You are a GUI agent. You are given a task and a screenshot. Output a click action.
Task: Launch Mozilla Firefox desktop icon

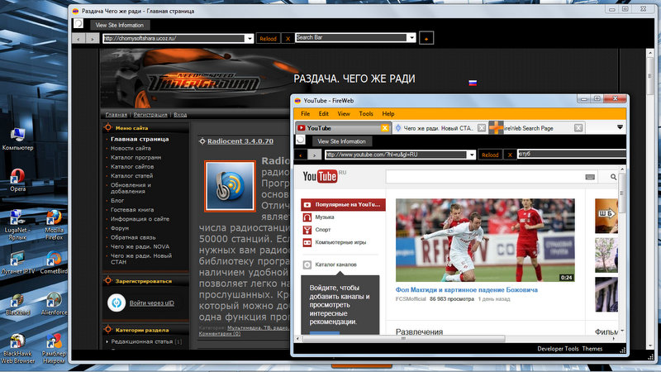pyautogui.click(x=54, y=224)
